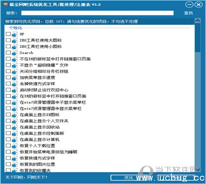
Task: Select the 关闭分组相似任务栏按钮 entry
Action: click(x=44, y=71)
